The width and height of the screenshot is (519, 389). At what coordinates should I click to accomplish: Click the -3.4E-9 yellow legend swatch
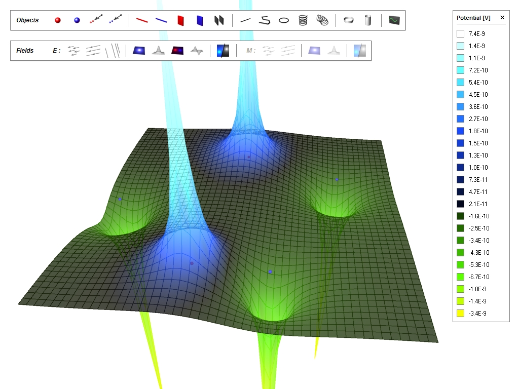pyautogui.click(x=460, y=314)
